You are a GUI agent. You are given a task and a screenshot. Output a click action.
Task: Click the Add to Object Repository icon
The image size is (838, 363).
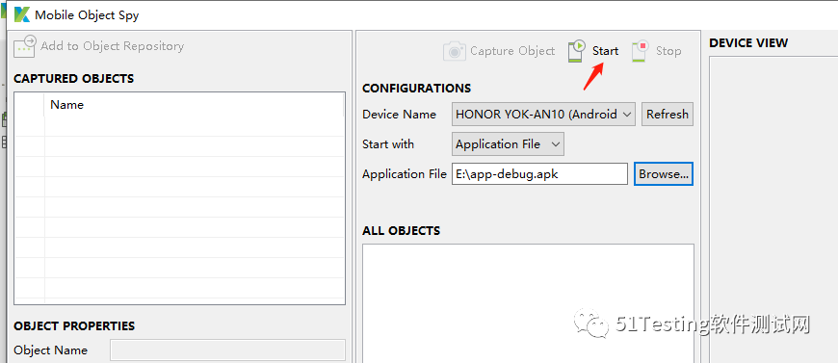pos(25,46)
